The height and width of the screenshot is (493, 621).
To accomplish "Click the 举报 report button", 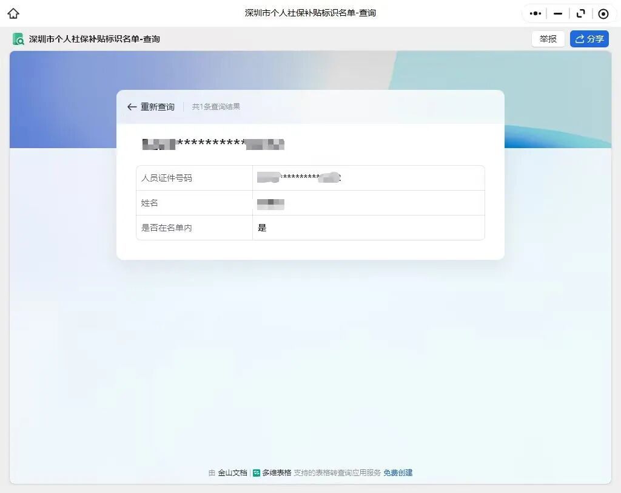I will pyautogui.click(x=548, y=39).
